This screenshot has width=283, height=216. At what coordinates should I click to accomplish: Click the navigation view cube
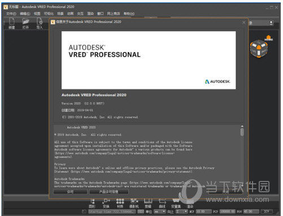259,49
